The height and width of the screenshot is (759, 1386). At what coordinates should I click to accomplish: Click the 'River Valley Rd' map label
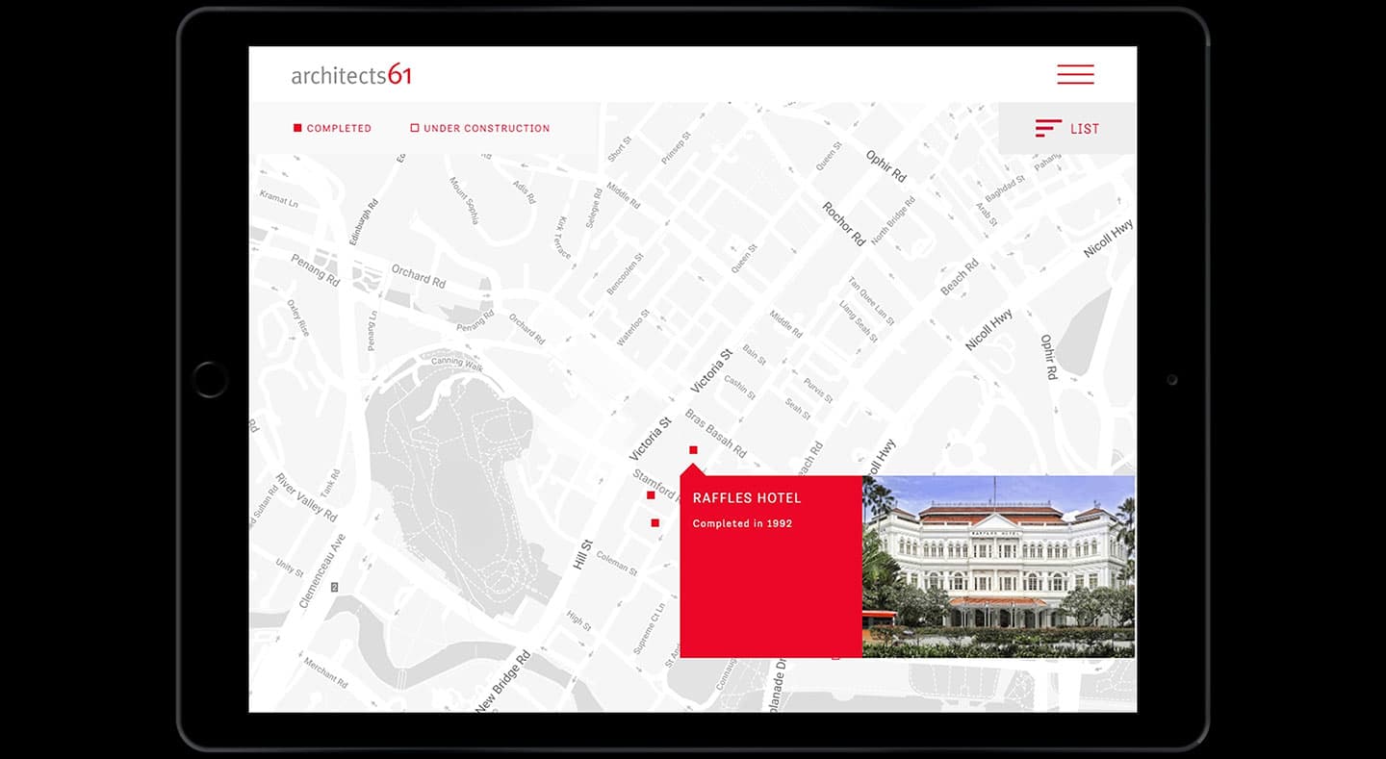tap(306, 497)
